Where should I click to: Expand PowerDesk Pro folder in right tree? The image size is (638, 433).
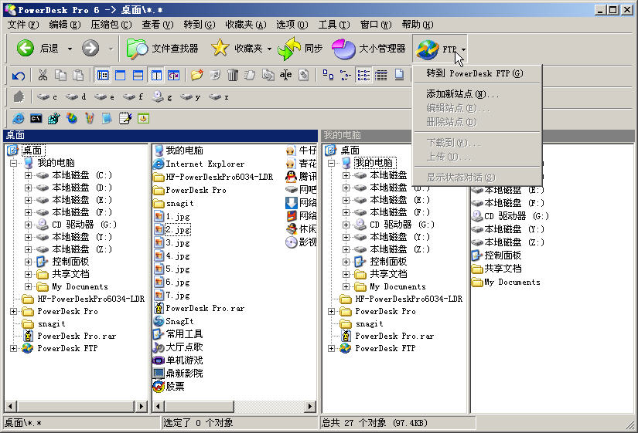pos(331,312)
